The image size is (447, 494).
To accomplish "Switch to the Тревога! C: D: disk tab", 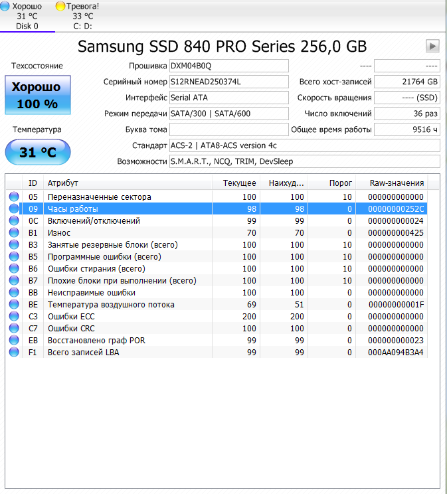I will (82, 16).
